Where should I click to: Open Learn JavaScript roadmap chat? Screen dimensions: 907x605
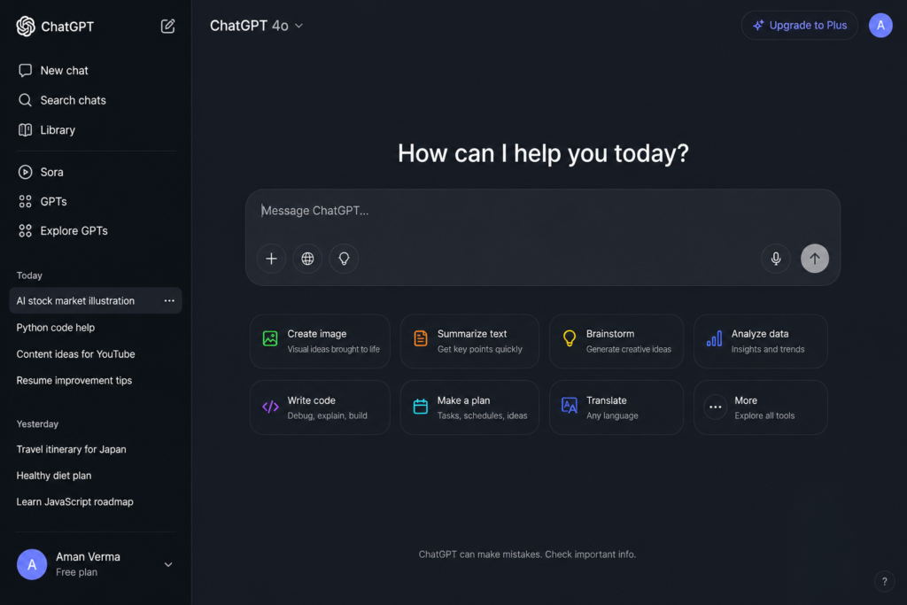[x=74, y=502]
